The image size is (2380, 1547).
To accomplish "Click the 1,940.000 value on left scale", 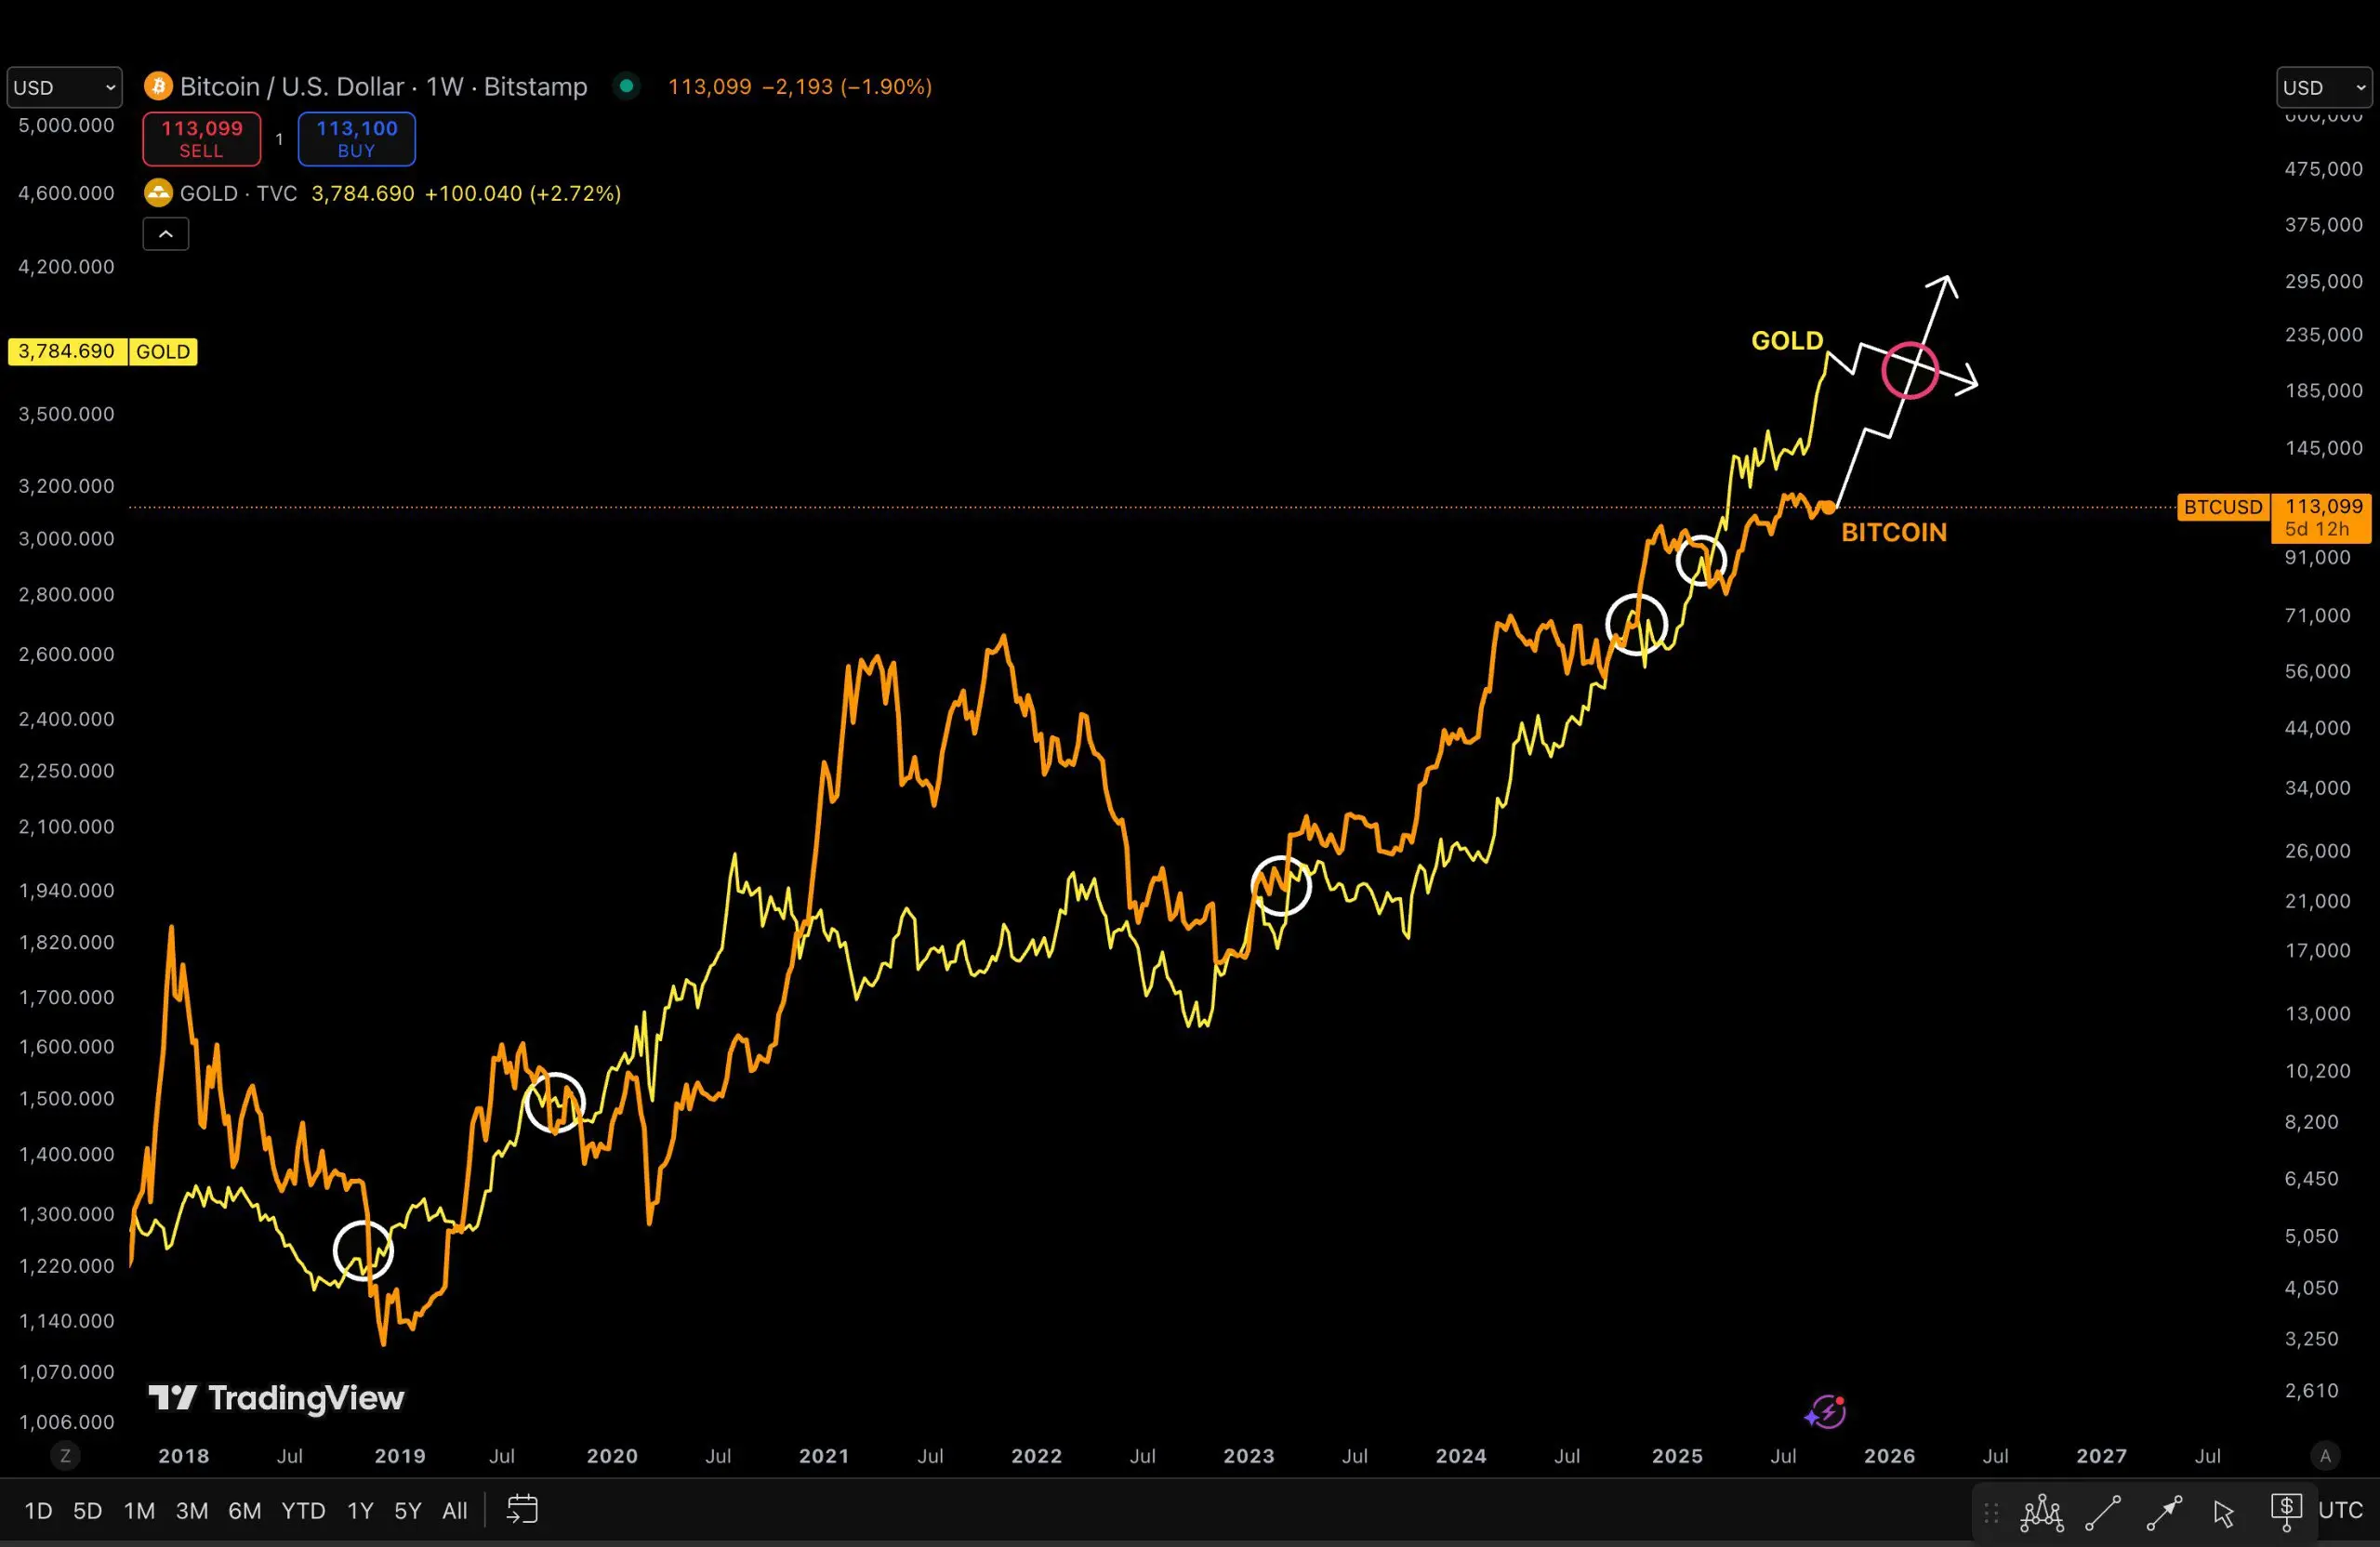I will [66, 891].
